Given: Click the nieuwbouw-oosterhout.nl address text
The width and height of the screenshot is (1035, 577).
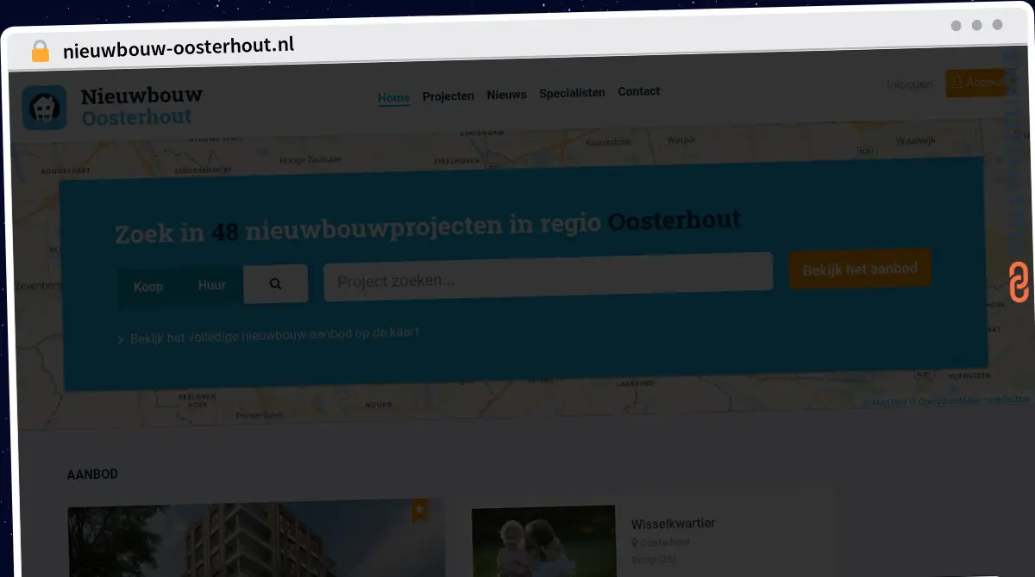Looking at the screenshot, I should pos(179,47).
